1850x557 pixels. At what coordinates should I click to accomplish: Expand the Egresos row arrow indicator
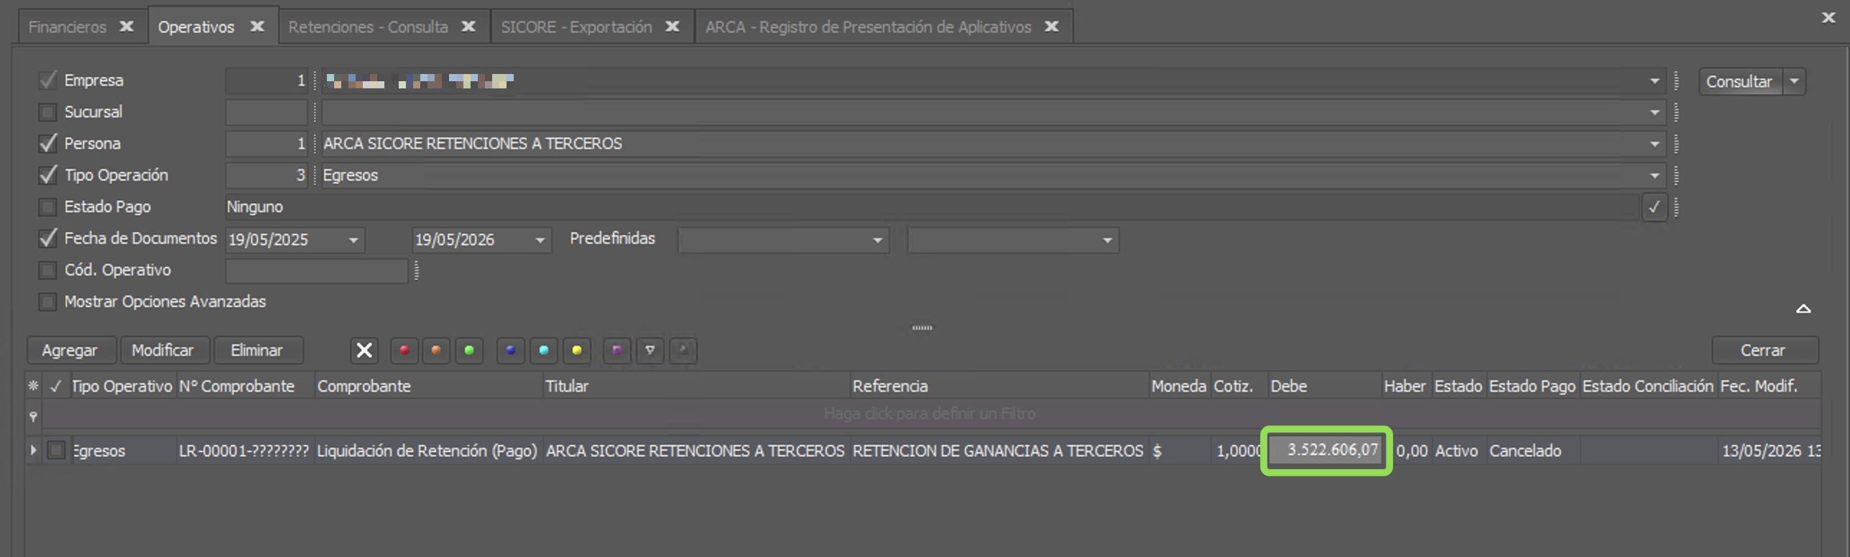pyautogui.click(x=33, y=450)
